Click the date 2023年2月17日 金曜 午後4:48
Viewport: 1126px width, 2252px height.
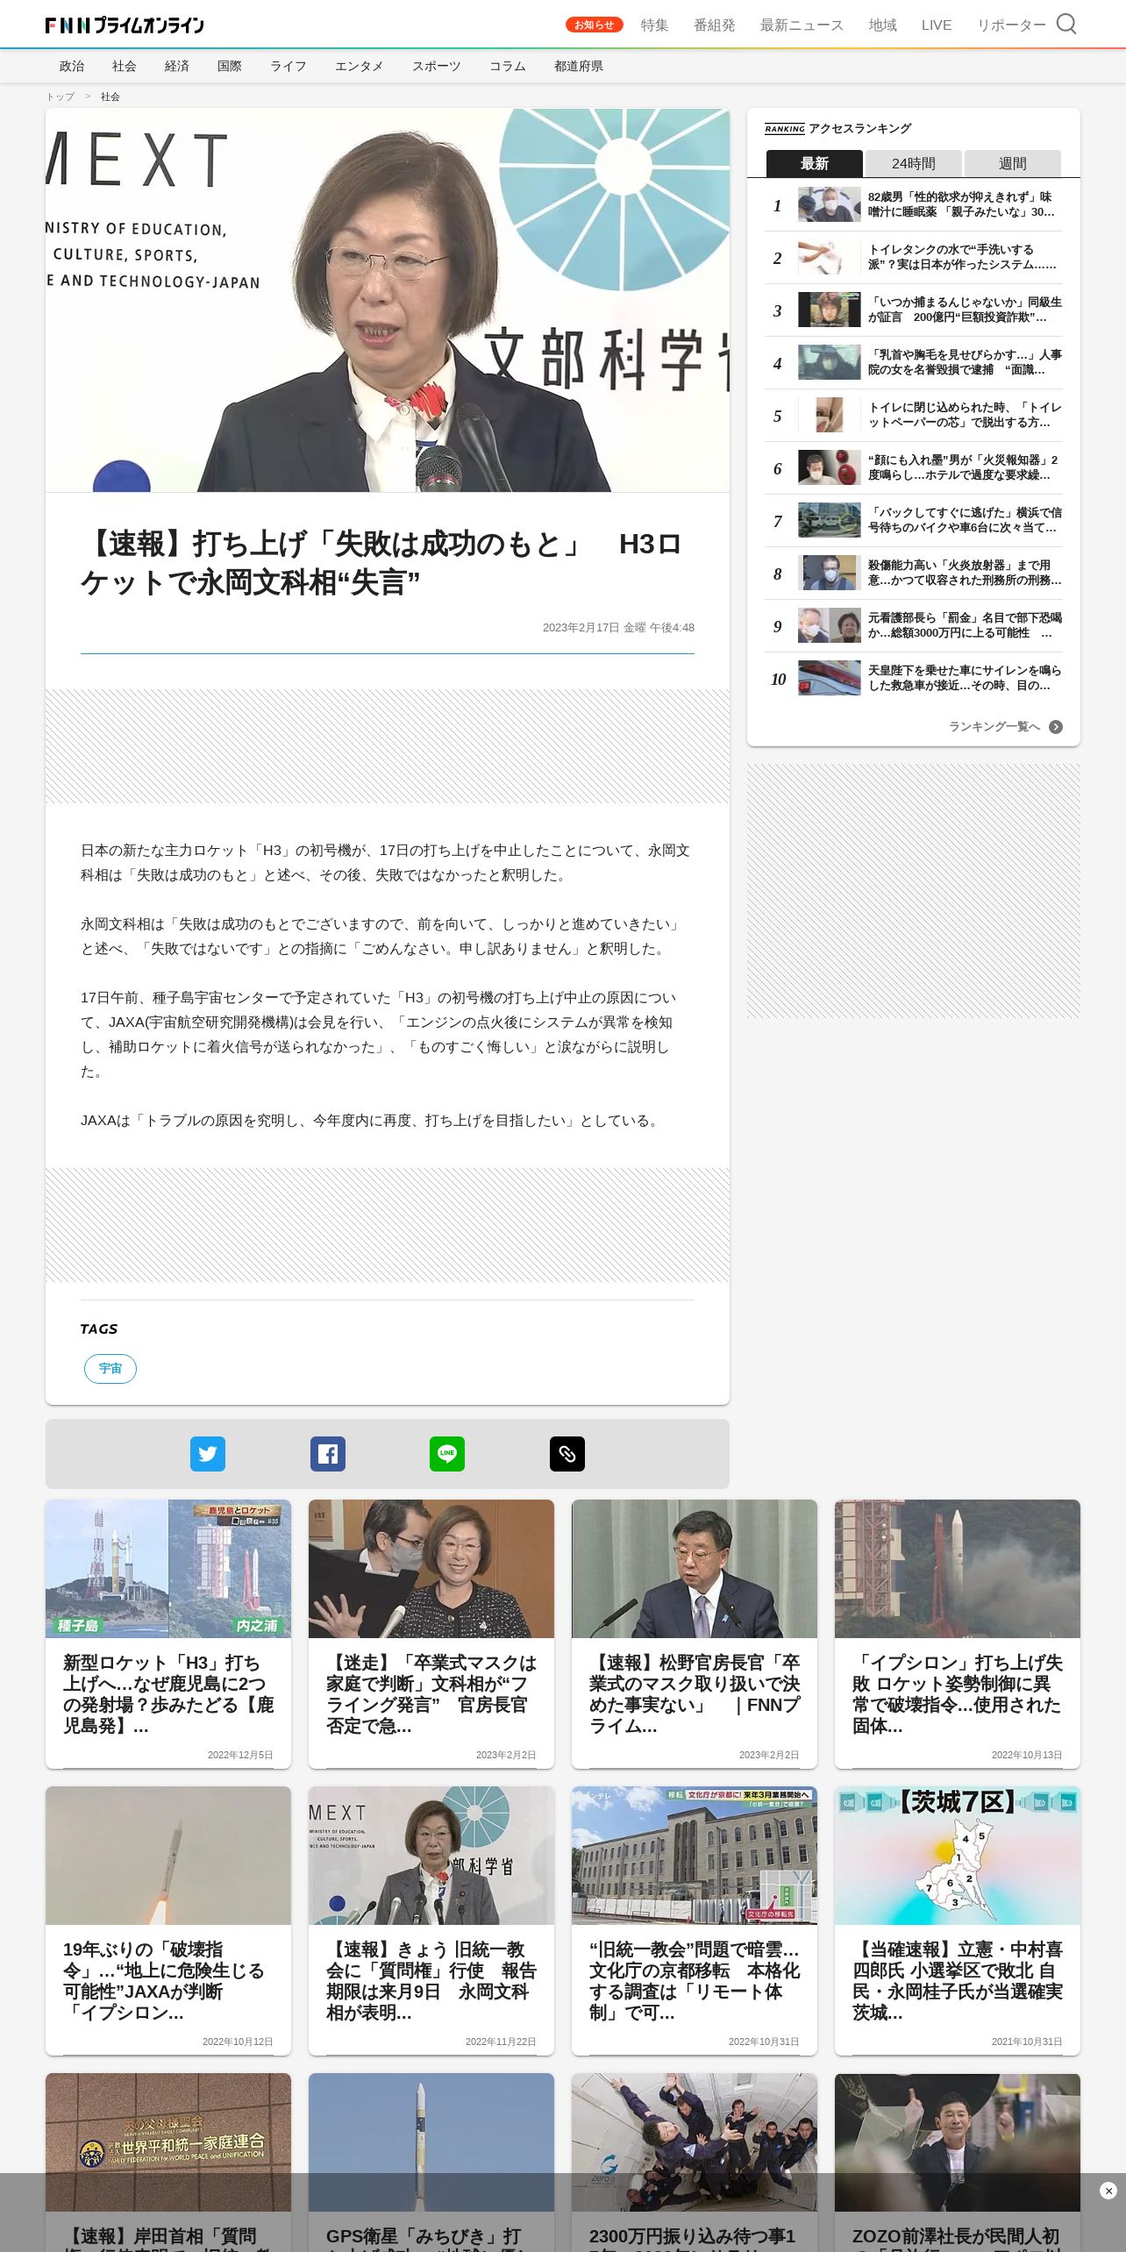click(618, 628)
